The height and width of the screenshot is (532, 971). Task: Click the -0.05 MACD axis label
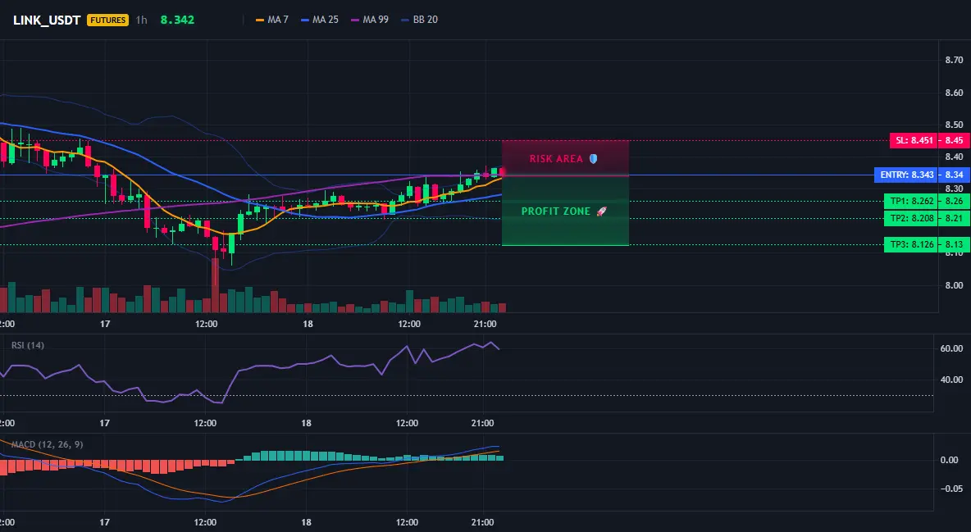(951, 489)
